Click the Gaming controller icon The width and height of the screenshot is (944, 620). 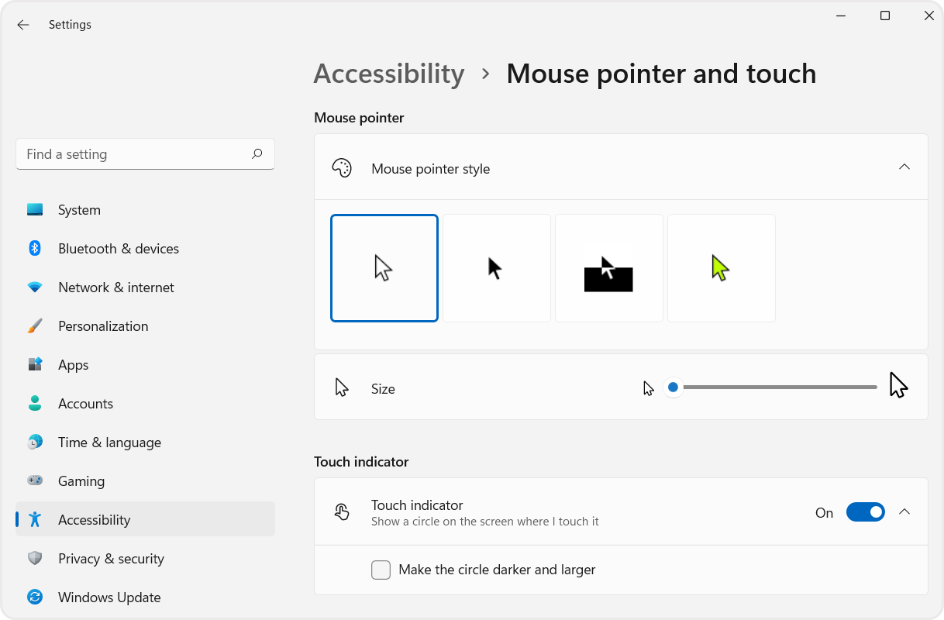coord(35,480)
